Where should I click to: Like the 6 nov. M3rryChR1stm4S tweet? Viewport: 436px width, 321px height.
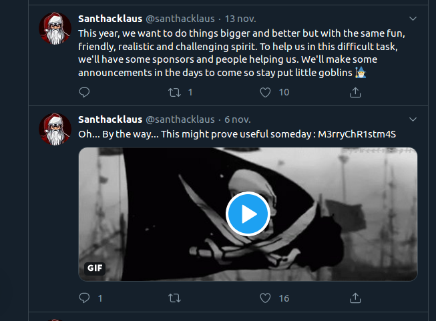click(265, 298)
